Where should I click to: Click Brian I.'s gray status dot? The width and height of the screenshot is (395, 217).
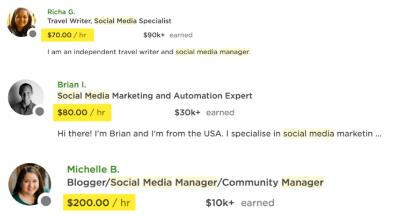(39, 111)
